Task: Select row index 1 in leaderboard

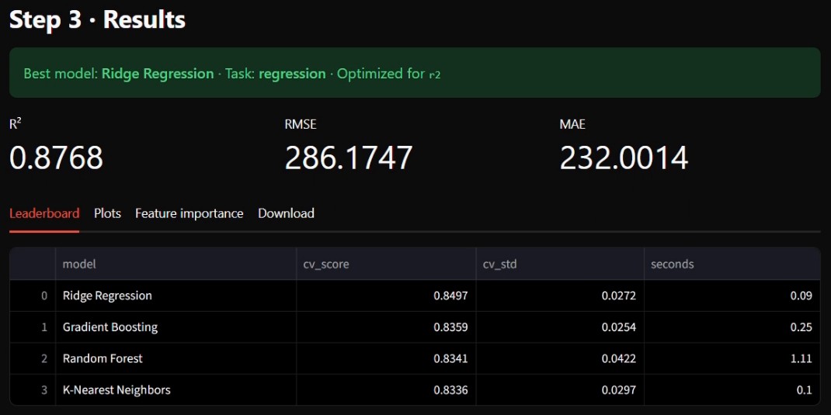Action: click(x=33, y=327)
